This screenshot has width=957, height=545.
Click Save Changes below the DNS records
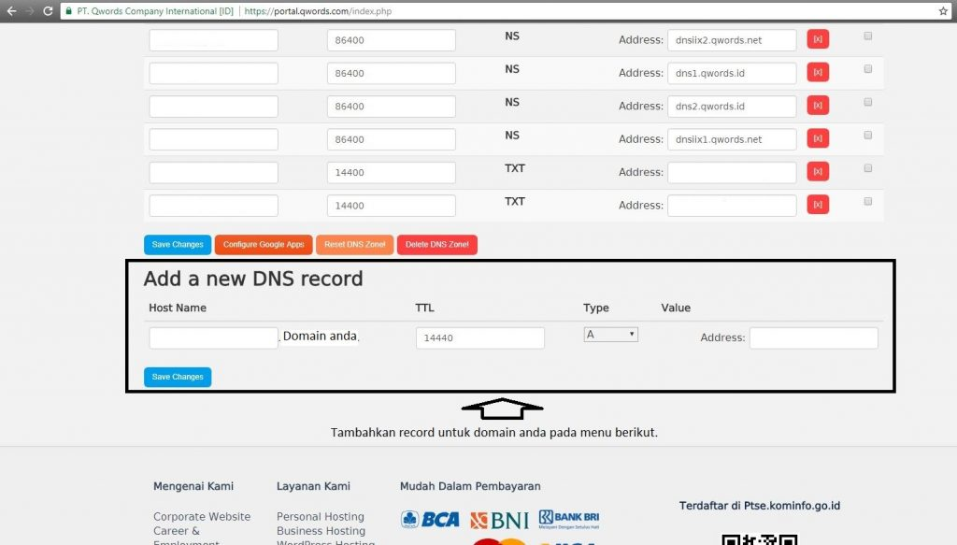click(177, 244)
